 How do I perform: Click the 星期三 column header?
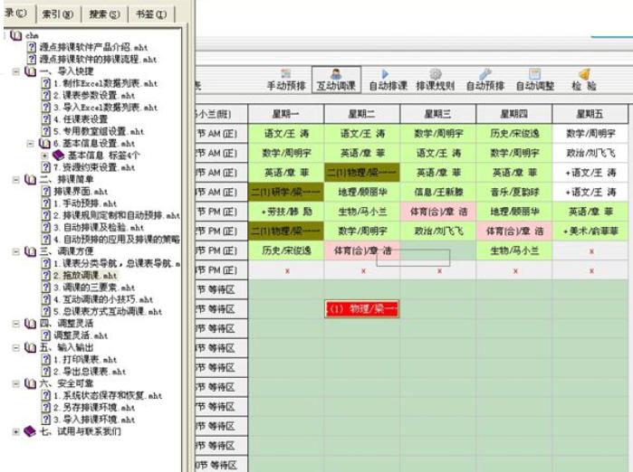(438, 114)
